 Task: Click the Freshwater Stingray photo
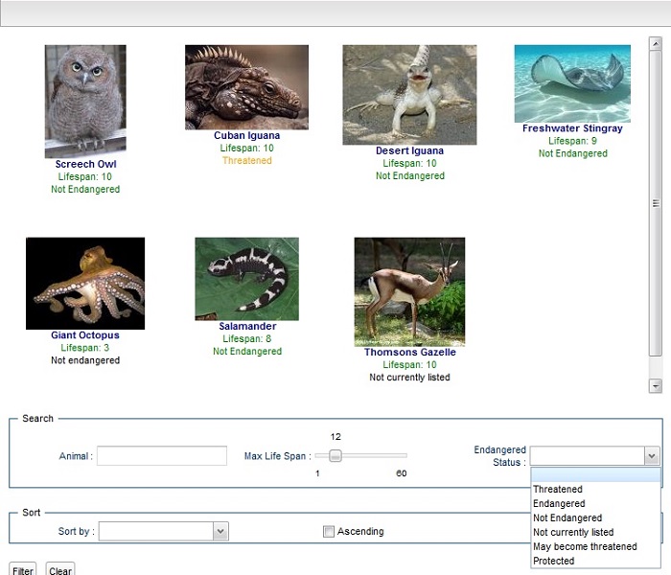coord(572,83)
